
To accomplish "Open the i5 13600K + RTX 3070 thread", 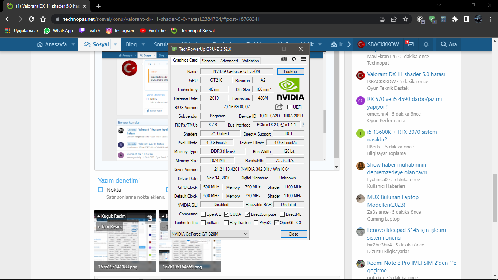I will pyautogui.click(x=402, y=136).
